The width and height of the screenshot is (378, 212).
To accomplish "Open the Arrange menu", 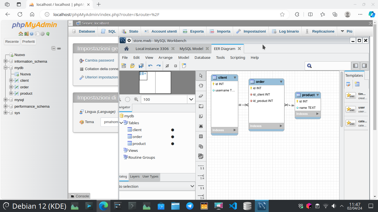I will [x=165, y=57].
